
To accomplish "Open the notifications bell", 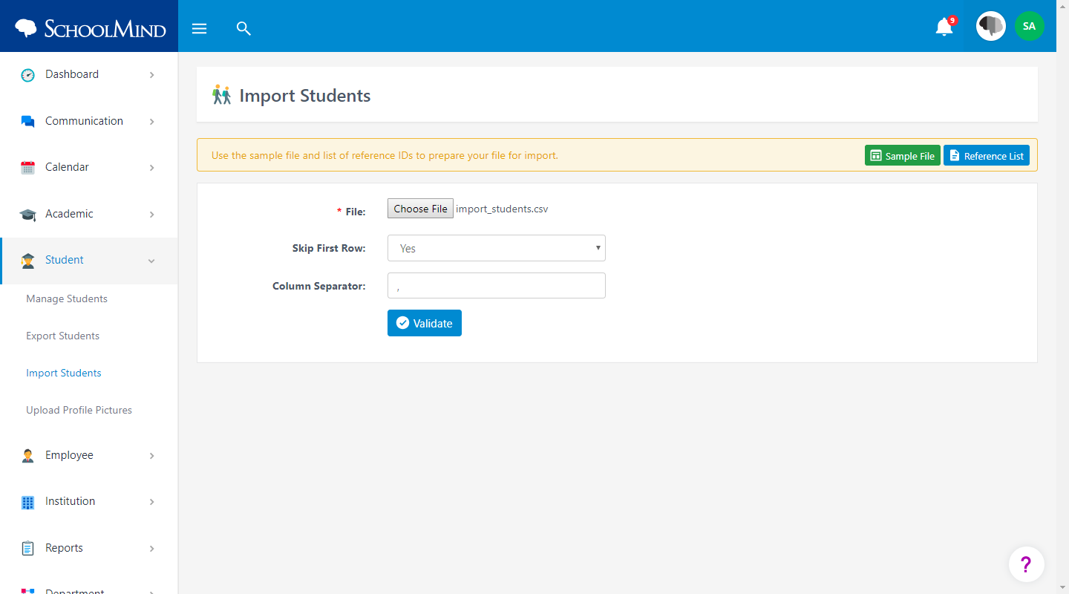I will click(944, 27).
